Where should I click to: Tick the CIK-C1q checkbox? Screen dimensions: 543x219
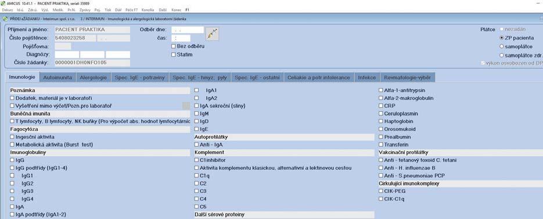pyautogui.click(x=381, y=199)
